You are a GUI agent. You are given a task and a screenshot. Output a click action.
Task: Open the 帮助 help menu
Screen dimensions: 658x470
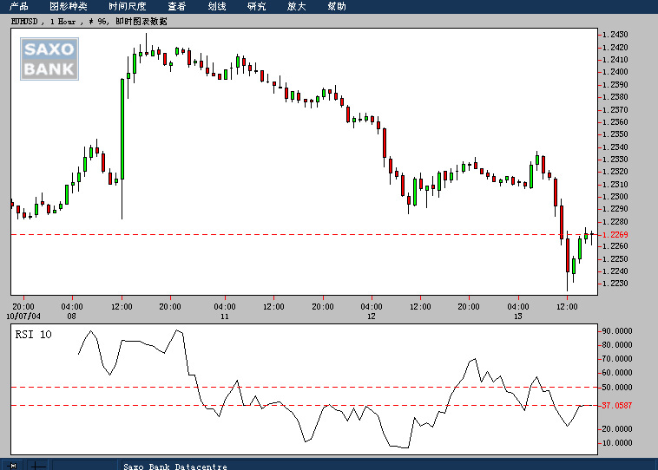click(x=337, y=6)
